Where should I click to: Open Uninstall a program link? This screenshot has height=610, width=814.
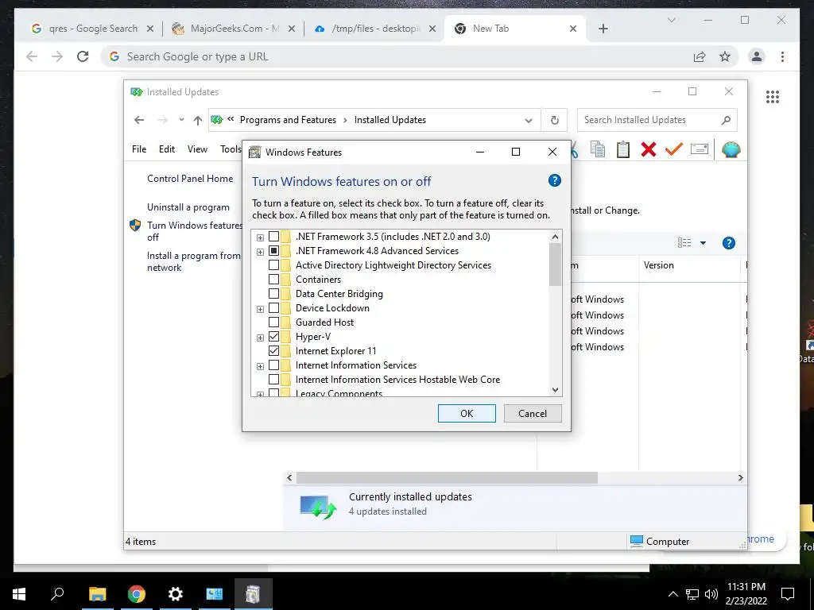point(188,207)
